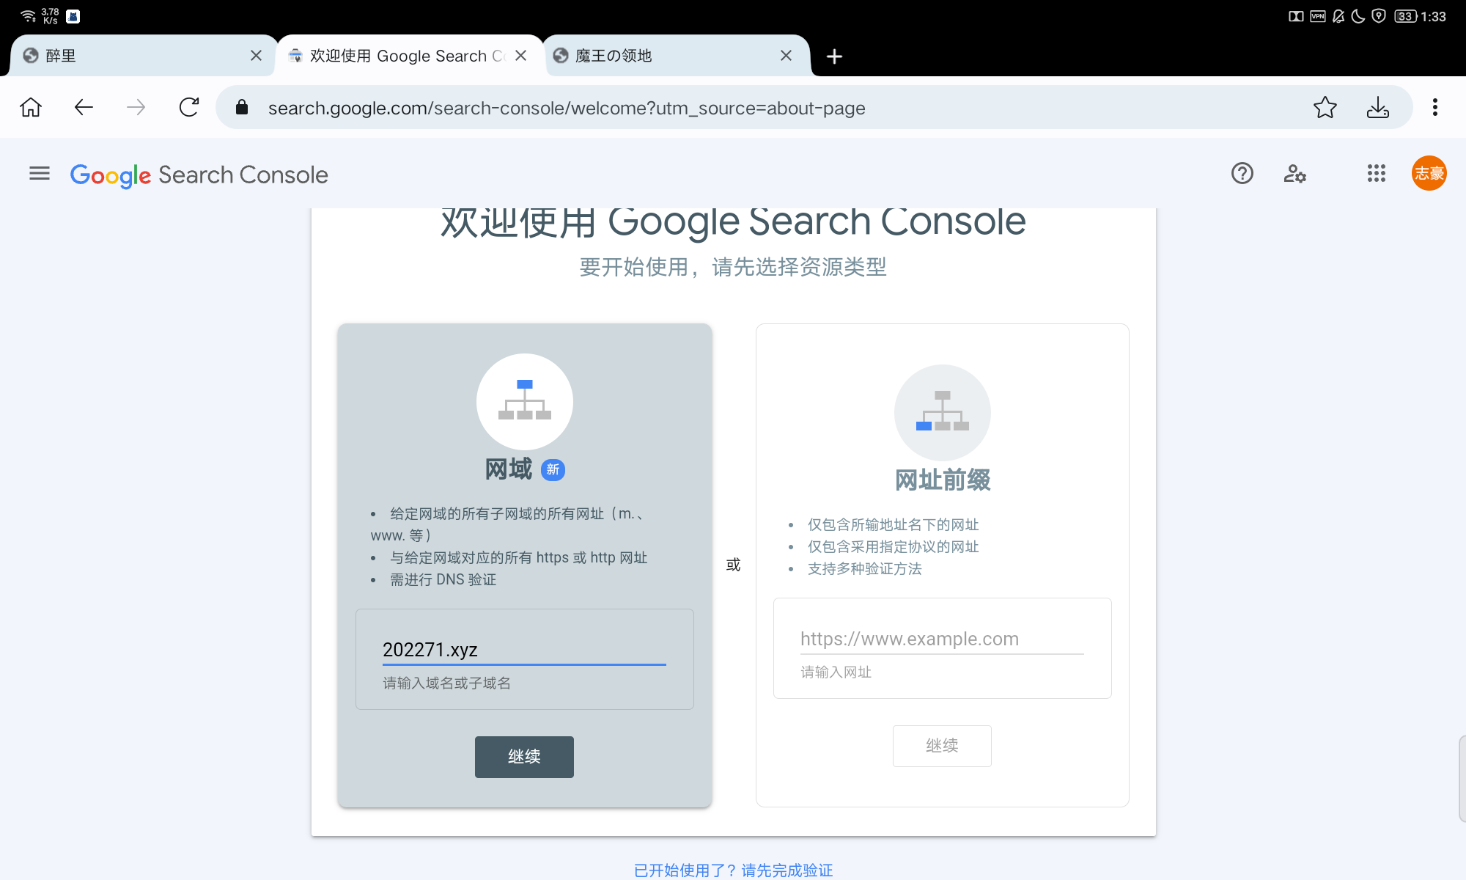Image resolution: width=1466 pixels, height=880 pixels.
Task: Click the URL prefix https://www.example.com field
Action: pos(941,639)
